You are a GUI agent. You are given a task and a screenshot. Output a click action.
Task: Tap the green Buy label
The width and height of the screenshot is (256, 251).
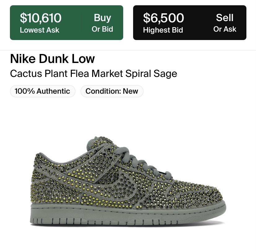point(102,18)
